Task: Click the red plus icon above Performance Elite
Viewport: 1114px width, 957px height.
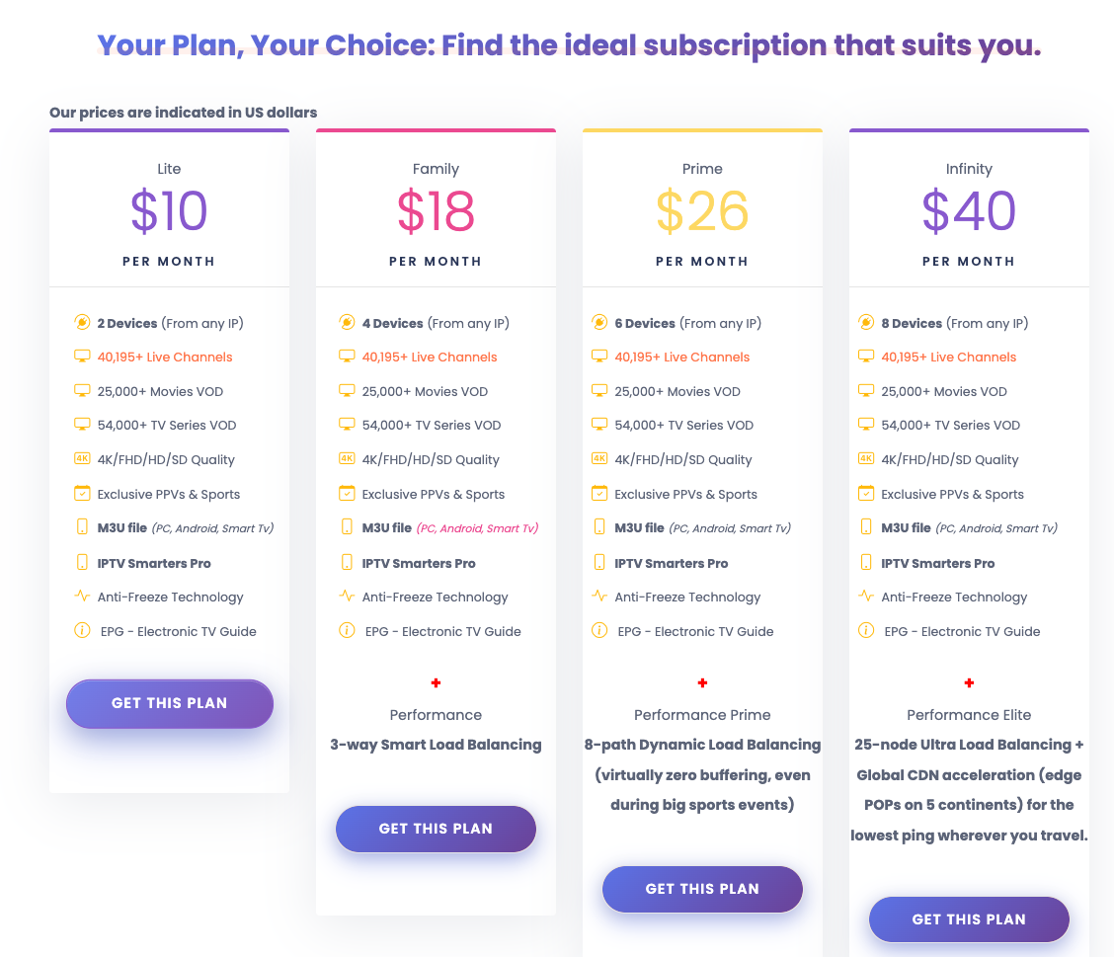Action: tap(969, 682)
